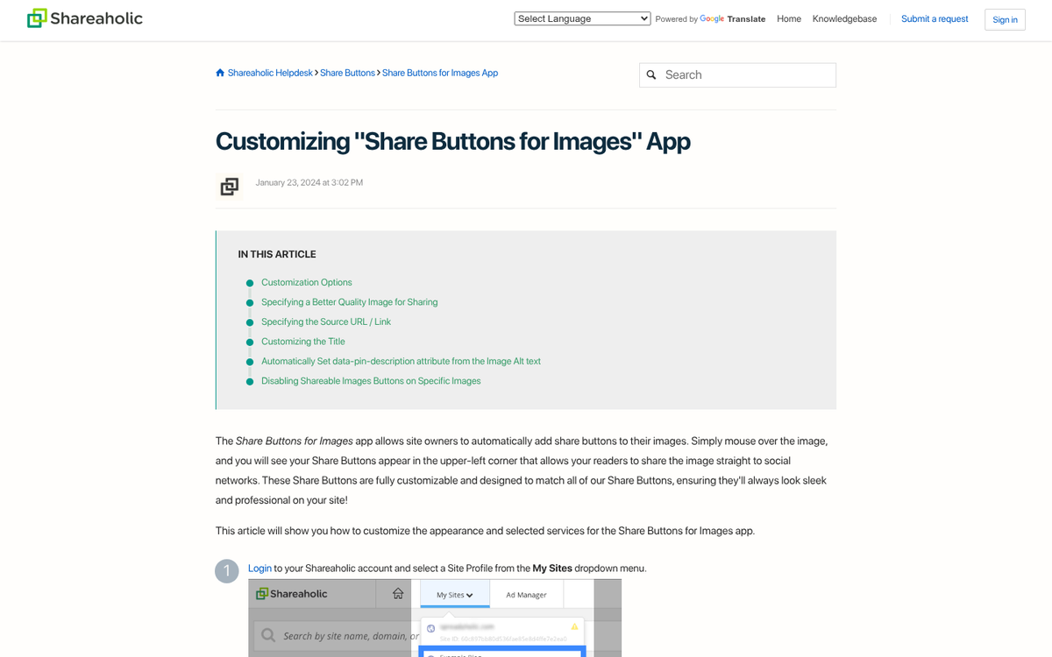Click the Login link in step 1
Screen dimensions: 1052x657
click(x=259, y=568)
